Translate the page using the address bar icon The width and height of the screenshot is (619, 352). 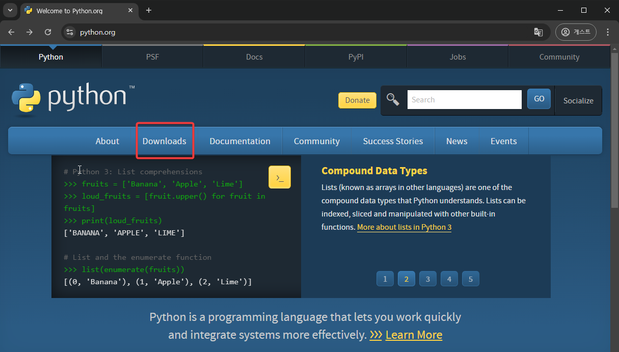pyautogui.click(x=538, y=32)
